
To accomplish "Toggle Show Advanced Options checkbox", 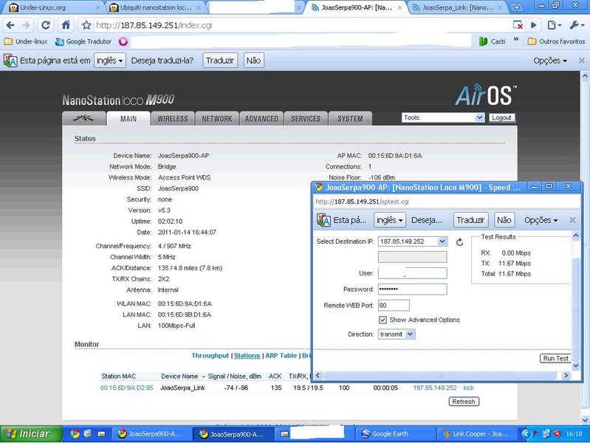I will (x=383, y=320).
